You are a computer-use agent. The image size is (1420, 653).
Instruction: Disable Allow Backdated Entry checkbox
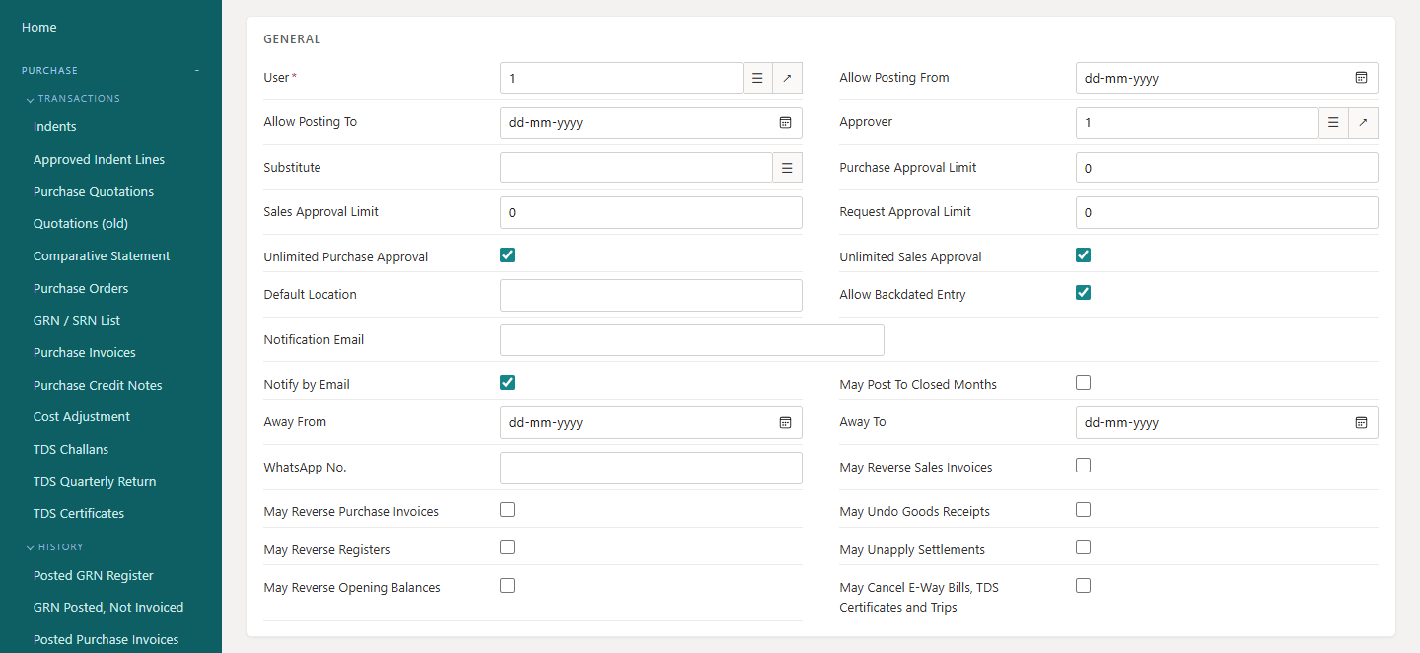click(1083, 293)
